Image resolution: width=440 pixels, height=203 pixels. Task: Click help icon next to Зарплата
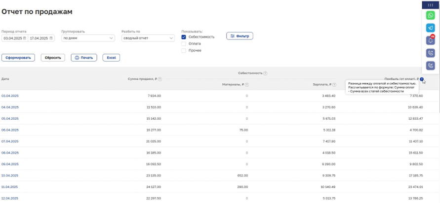click(334, 85)
